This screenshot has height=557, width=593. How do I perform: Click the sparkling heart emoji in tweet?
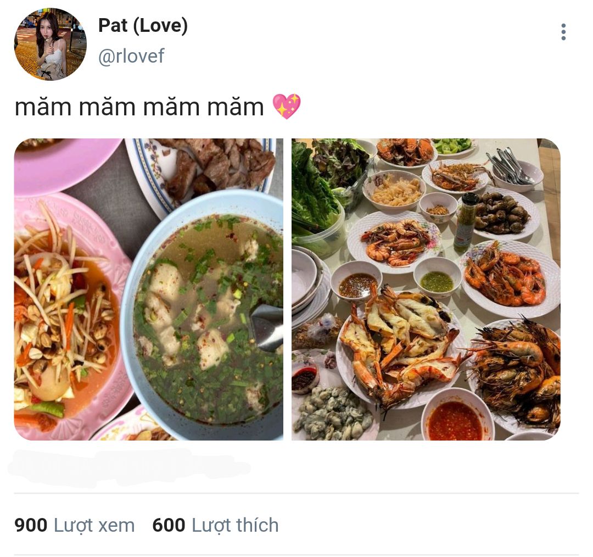(x=287, y=107)
